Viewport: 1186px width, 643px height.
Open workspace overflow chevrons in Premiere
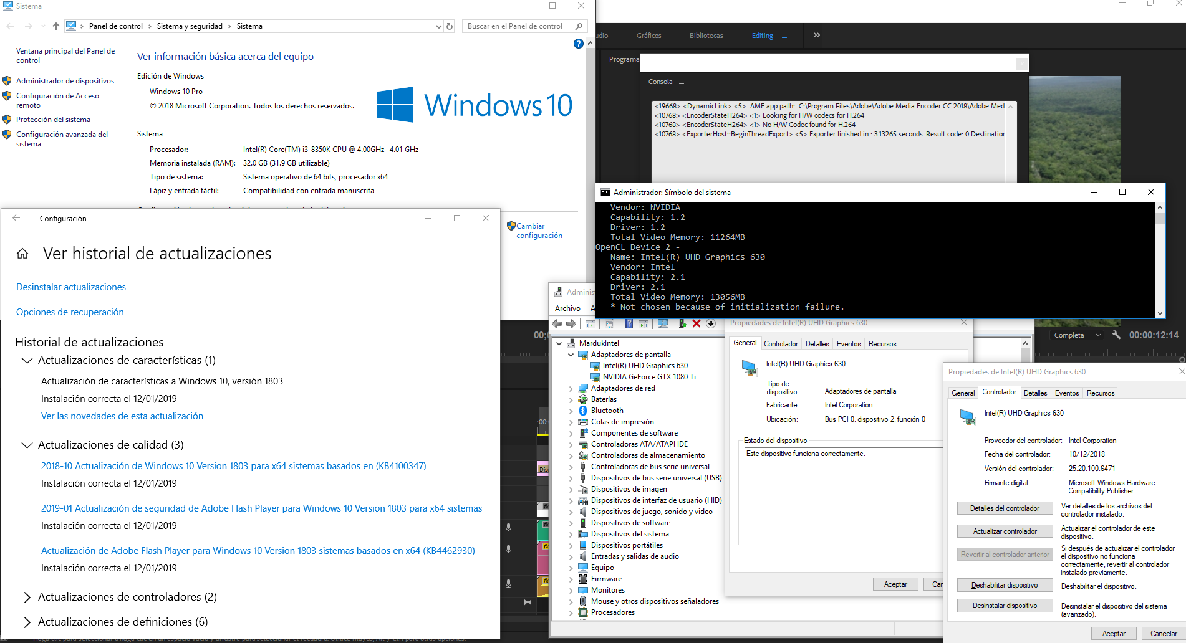click(817, 36)
